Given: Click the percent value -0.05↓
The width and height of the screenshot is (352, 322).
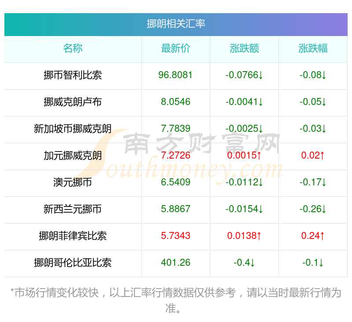Looking at the screenshot, I should tap(313, 102).
